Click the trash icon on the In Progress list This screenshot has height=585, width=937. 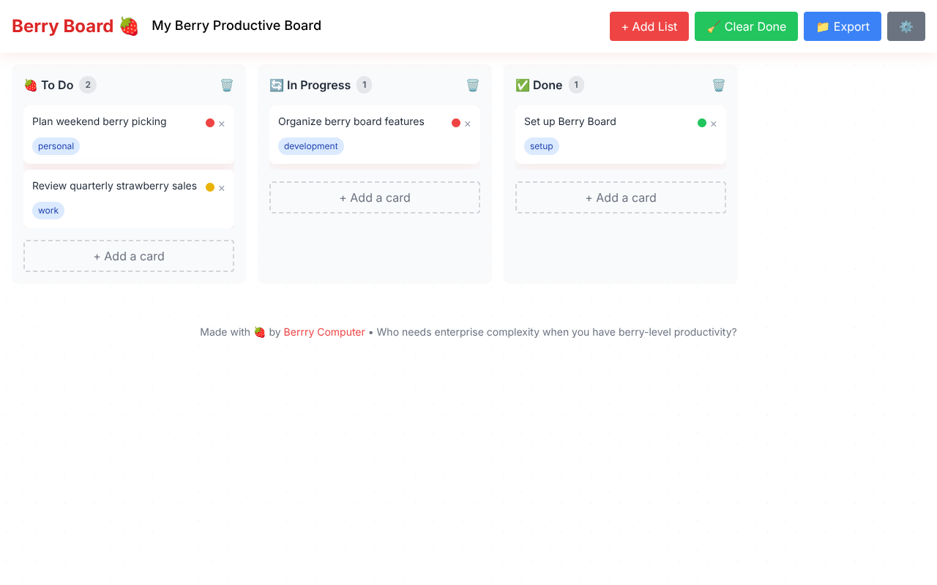pyautogui.click(x=473, y=85)
